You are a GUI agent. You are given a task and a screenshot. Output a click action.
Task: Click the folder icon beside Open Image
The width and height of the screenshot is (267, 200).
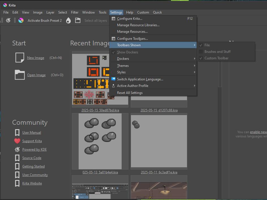[20, 75]
